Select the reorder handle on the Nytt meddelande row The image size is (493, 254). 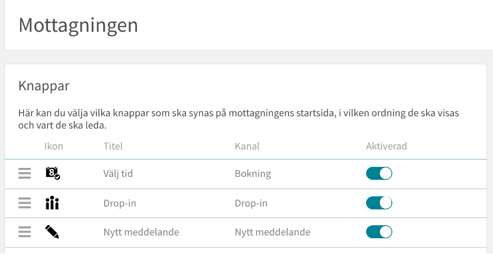25,232
